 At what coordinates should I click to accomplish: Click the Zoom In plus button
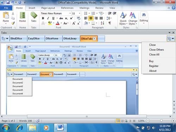[x=173, y=121]
